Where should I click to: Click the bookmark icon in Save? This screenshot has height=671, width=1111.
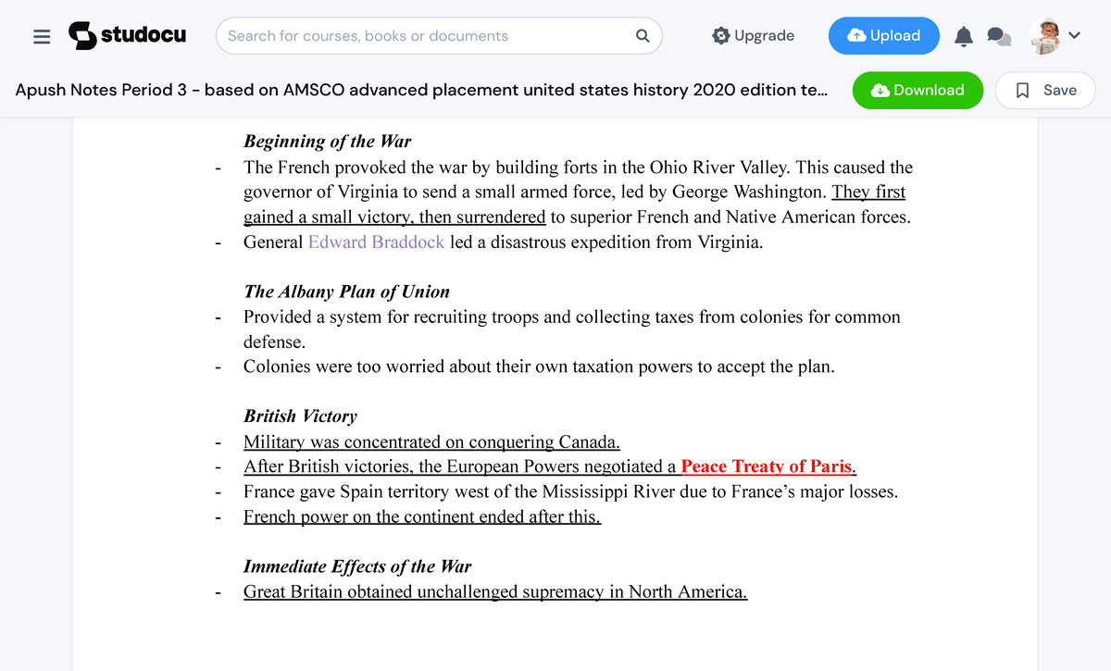1023,90
